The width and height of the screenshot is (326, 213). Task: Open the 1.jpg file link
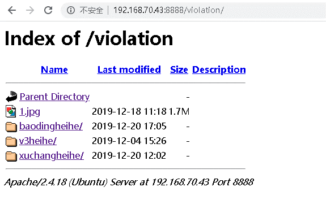click(x=29, y=112)
